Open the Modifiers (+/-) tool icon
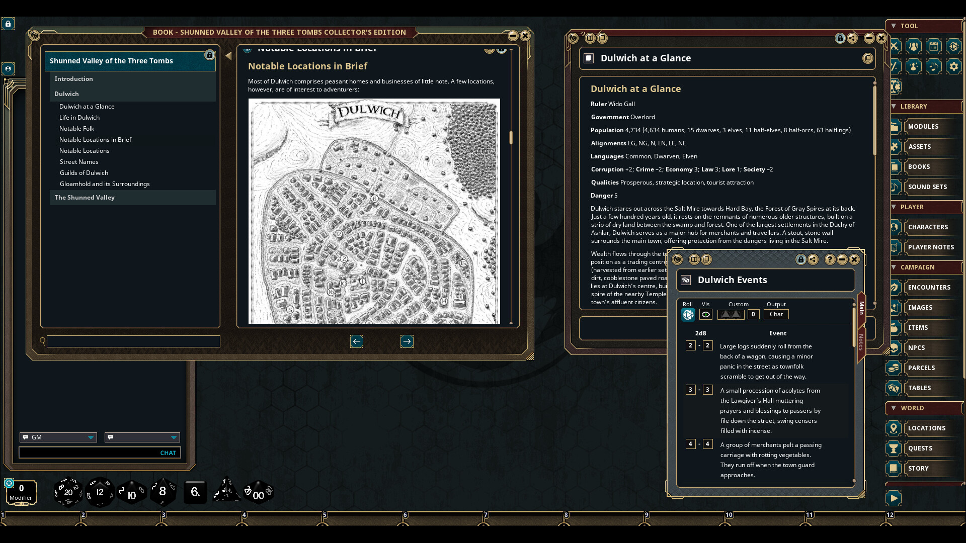The width and height of the screenshot is (966, 543). 894,66
